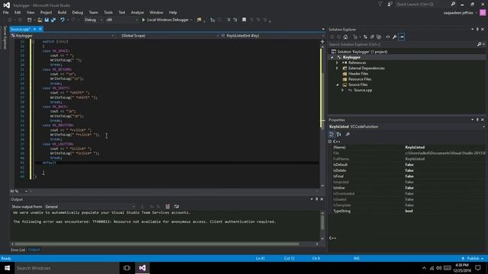Toggle the bookmark toolbar icon
Screen dimensions: 488x274
click(244, 20)
